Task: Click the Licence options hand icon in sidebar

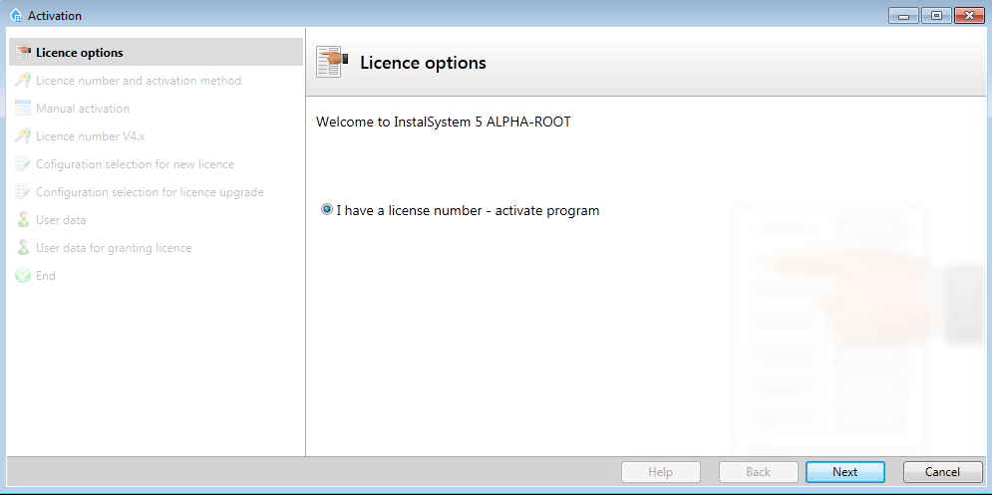Action: 23,52
